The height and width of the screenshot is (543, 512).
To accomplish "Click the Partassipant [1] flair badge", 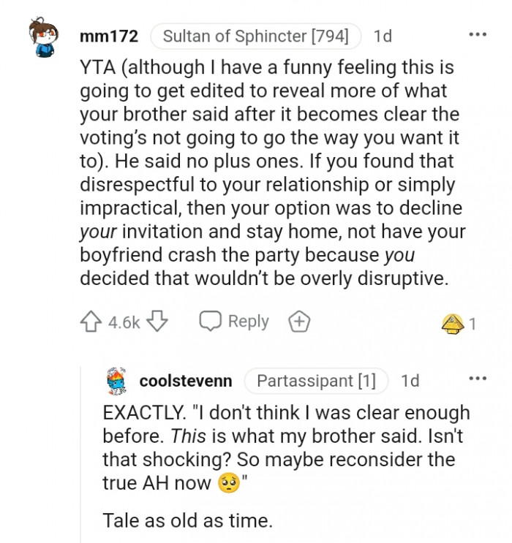I will pos(316,381).
